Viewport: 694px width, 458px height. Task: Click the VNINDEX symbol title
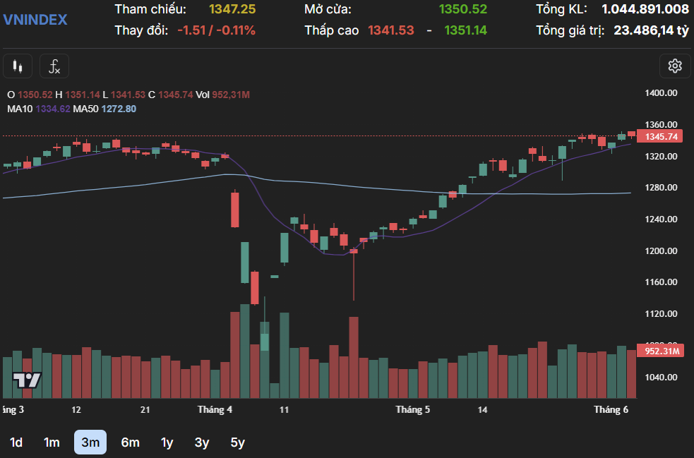(x=35, y=20)
